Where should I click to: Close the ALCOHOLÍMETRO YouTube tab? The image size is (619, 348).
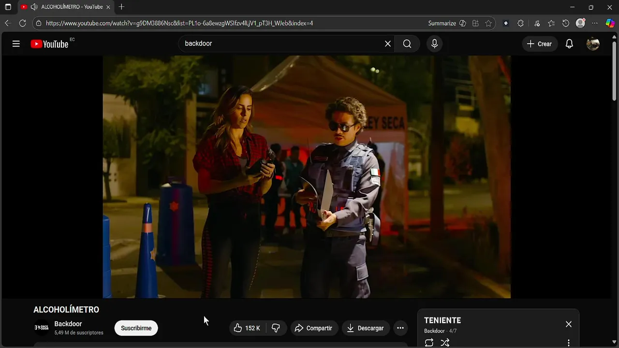[108, 7]
